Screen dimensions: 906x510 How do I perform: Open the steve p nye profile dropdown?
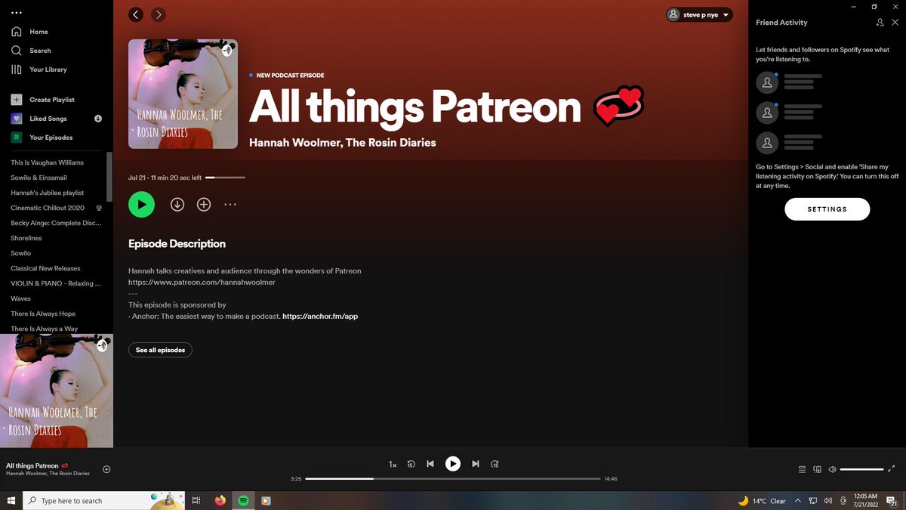click(699, 14)
